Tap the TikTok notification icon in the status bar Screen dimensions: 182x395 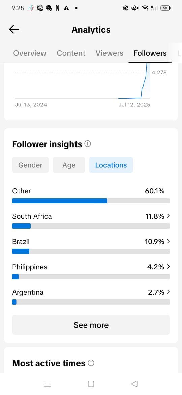pos(31,8)
